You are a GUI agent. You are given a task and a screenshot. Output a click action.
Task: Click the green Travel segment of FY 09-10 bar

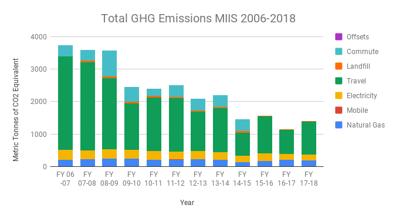131,127
